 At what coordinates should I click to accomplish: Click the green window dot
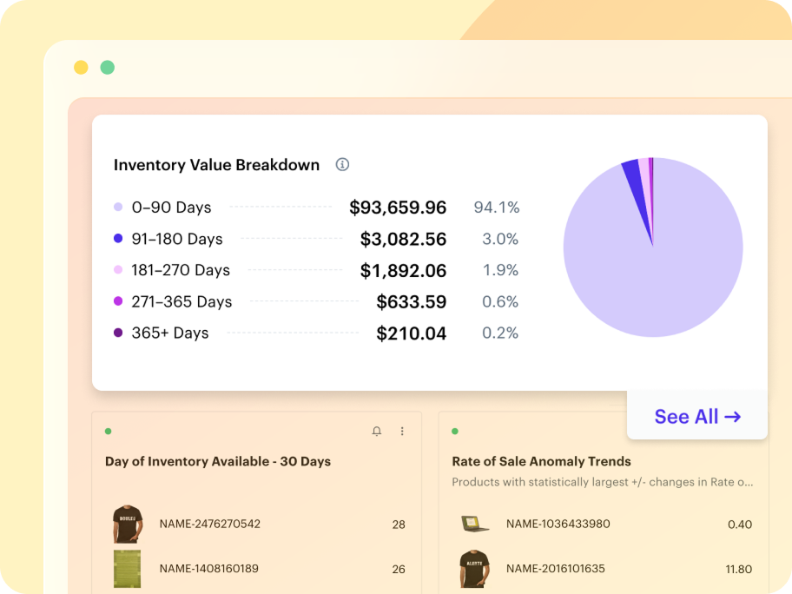107,68
